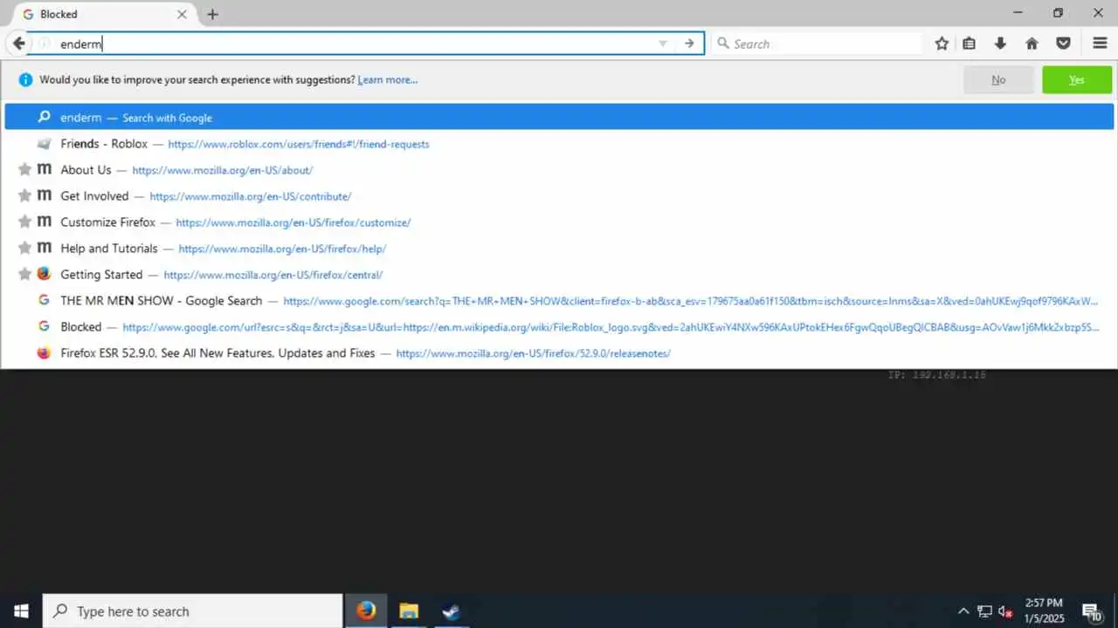
Task: Select 'enderm — Search with Google' suggestion
Action: click(559, 117)
